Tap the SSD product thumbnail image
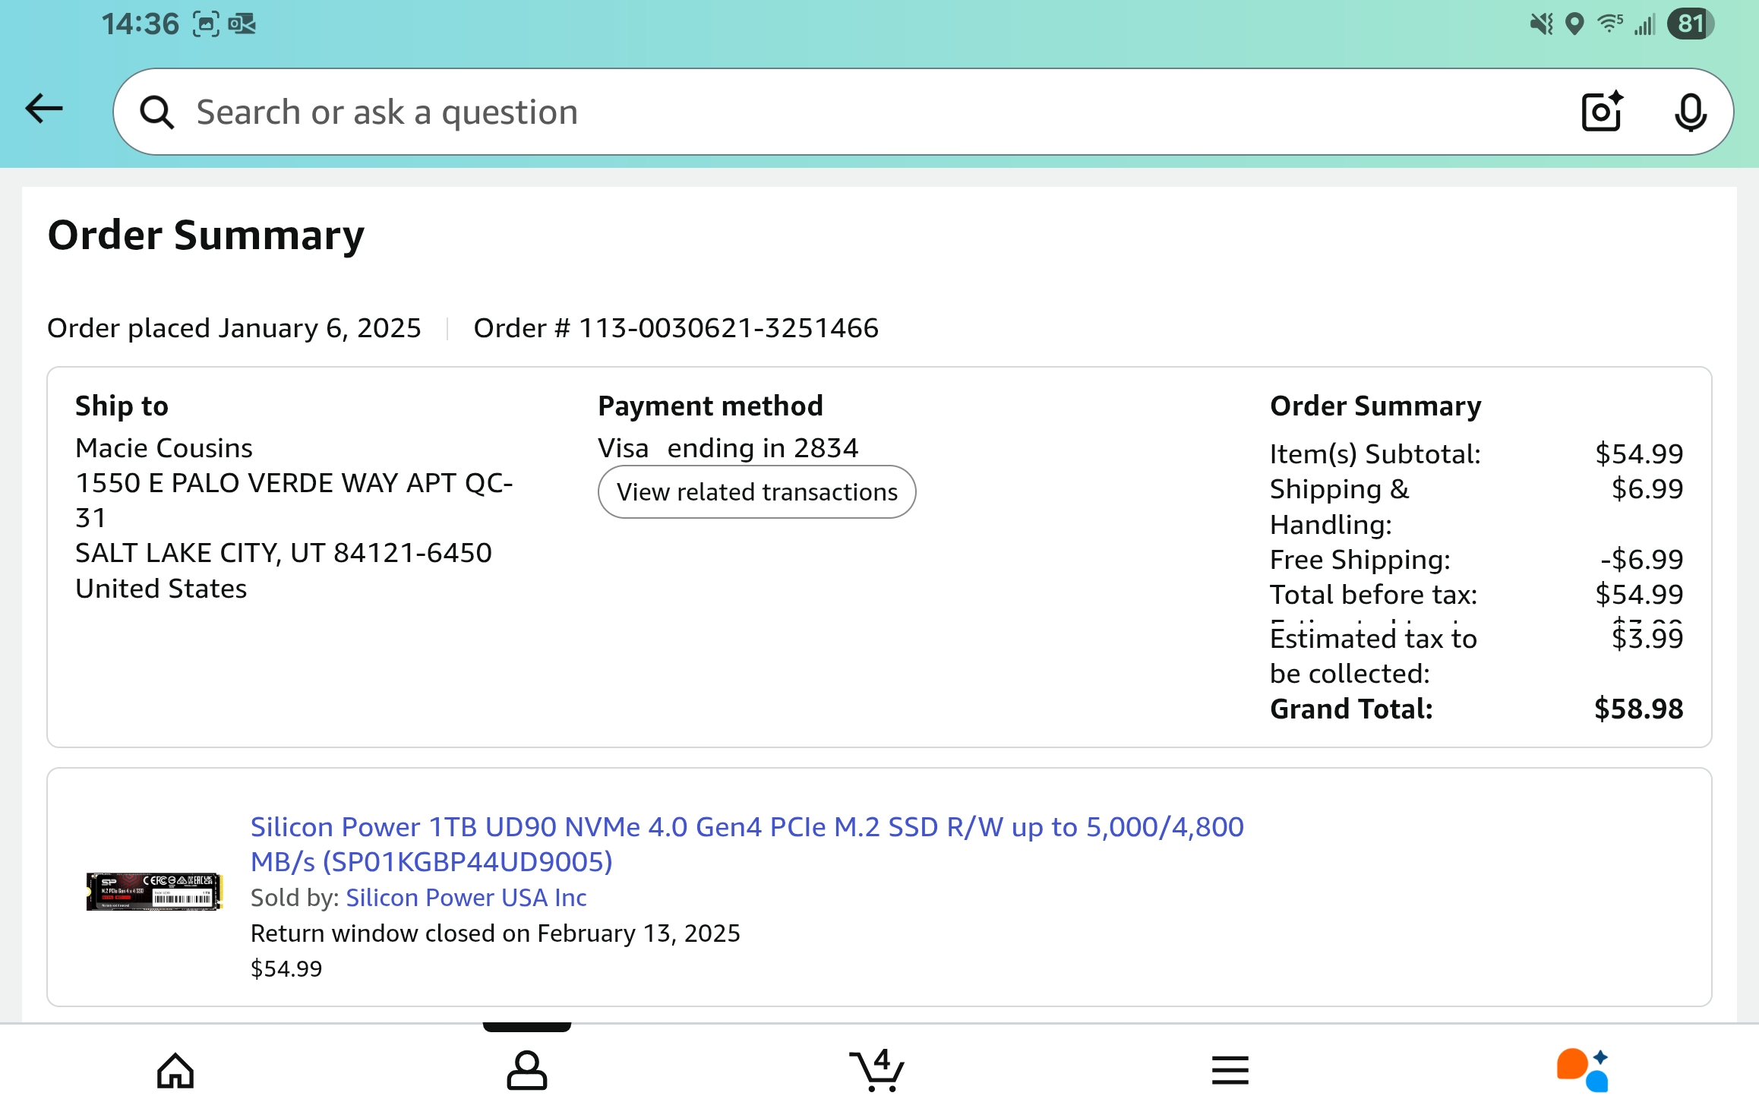1759x1118 pixels. (x=154, y=891)
